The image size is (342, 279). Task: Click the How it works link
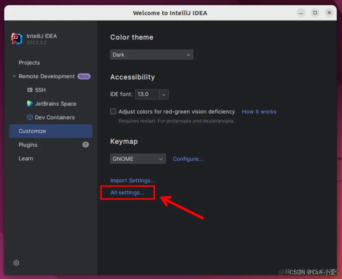coord(259,112)
